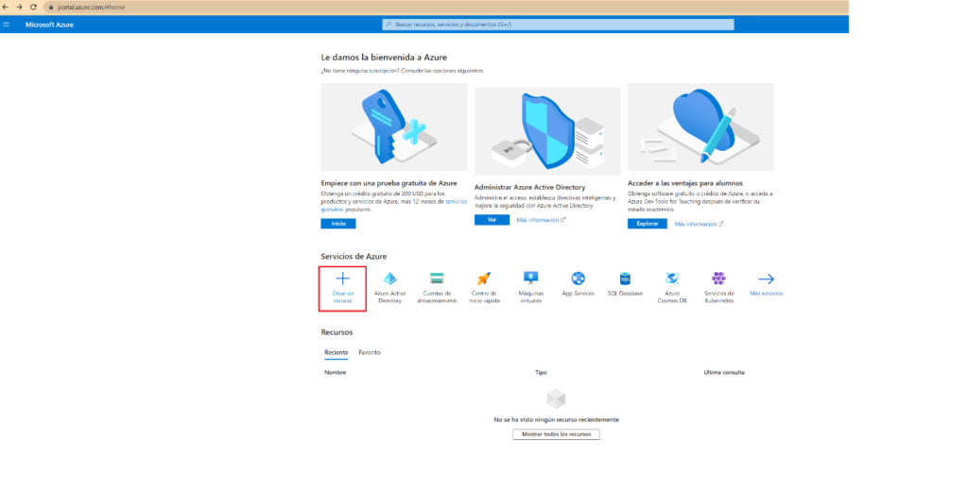Click the Inicio button for free trial
Screen dimensions: 968x490
tap(338, 224)
